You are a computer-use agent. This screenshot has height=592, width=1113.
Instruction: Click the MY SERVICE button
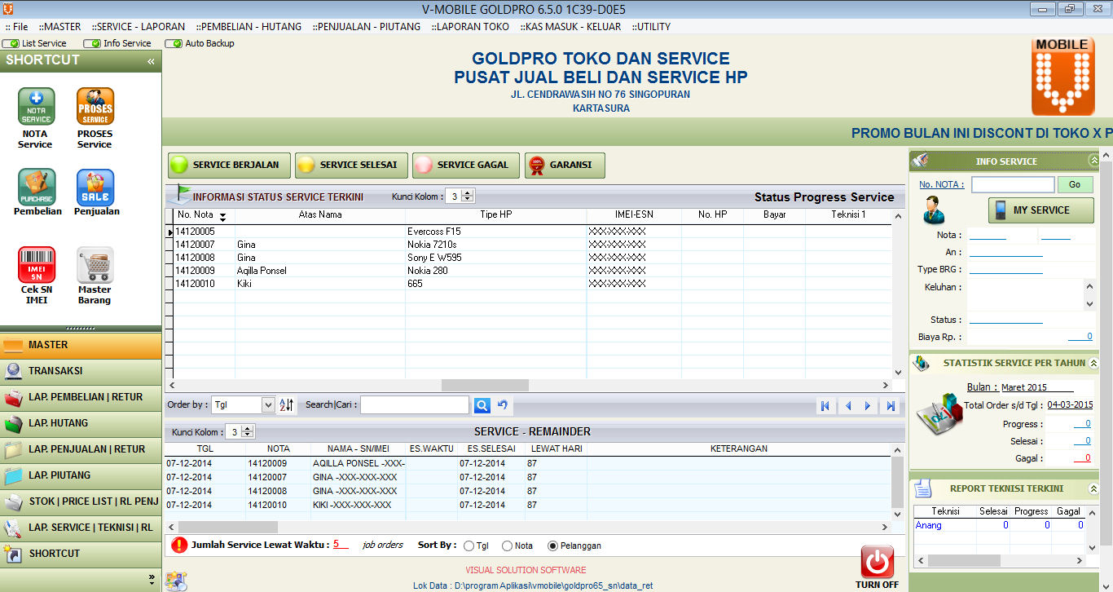pos(1041,210)
